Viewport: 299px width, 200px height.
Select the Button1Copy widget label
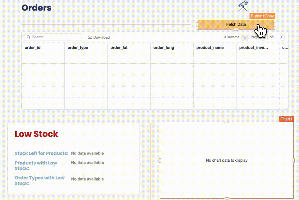click(x=262, y=16)
